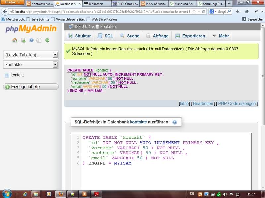
Task: Click inside the SQL query editor
Action: click(x=166, y=175)
